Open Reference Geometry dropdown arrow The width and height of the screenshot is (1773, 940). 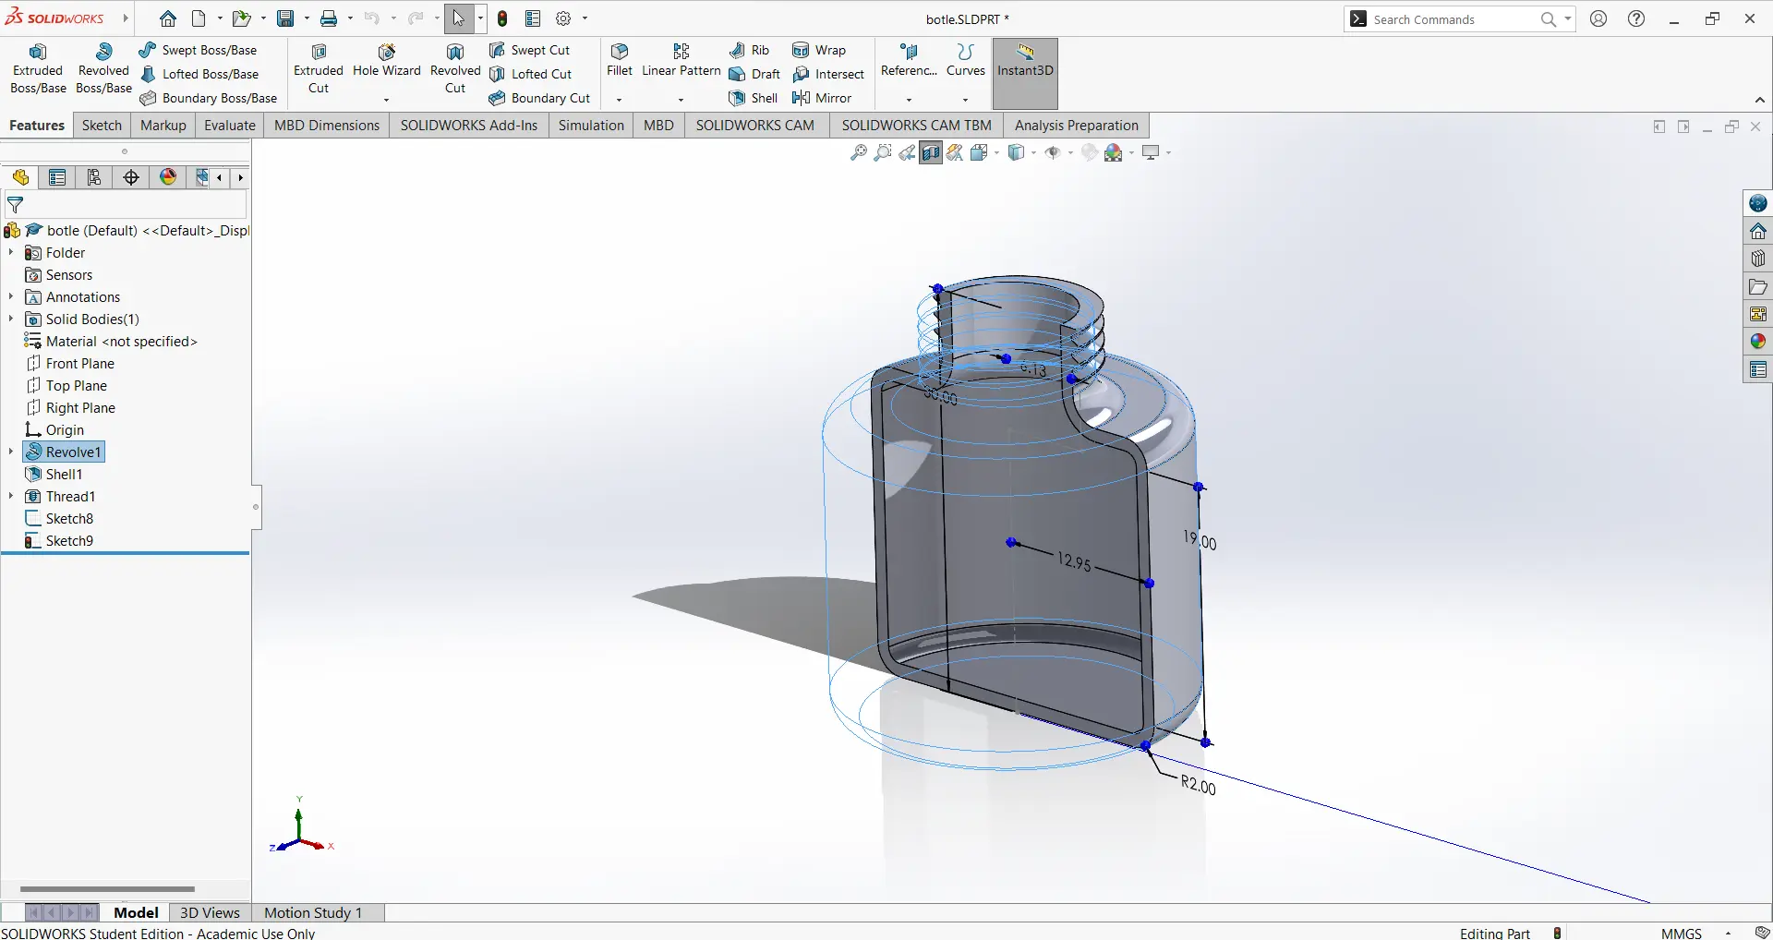[x=909, y=99]
